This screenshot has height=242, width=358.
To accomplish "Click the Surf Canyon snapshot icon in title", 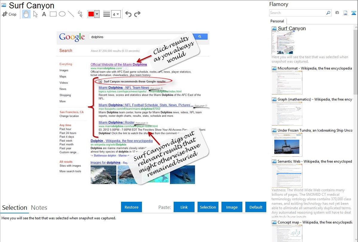I will (x=4, y=5).
